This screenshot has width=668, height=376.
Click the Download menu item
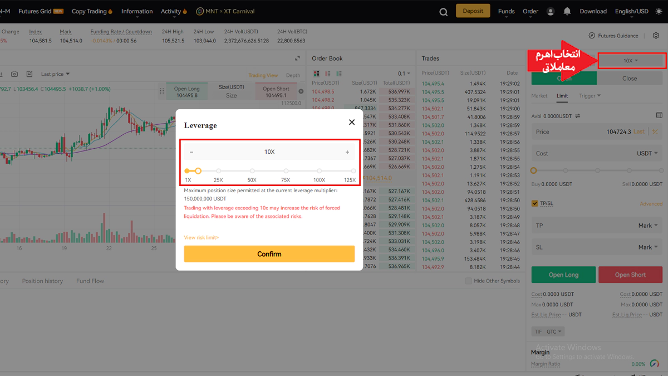[x=593, y=11]
